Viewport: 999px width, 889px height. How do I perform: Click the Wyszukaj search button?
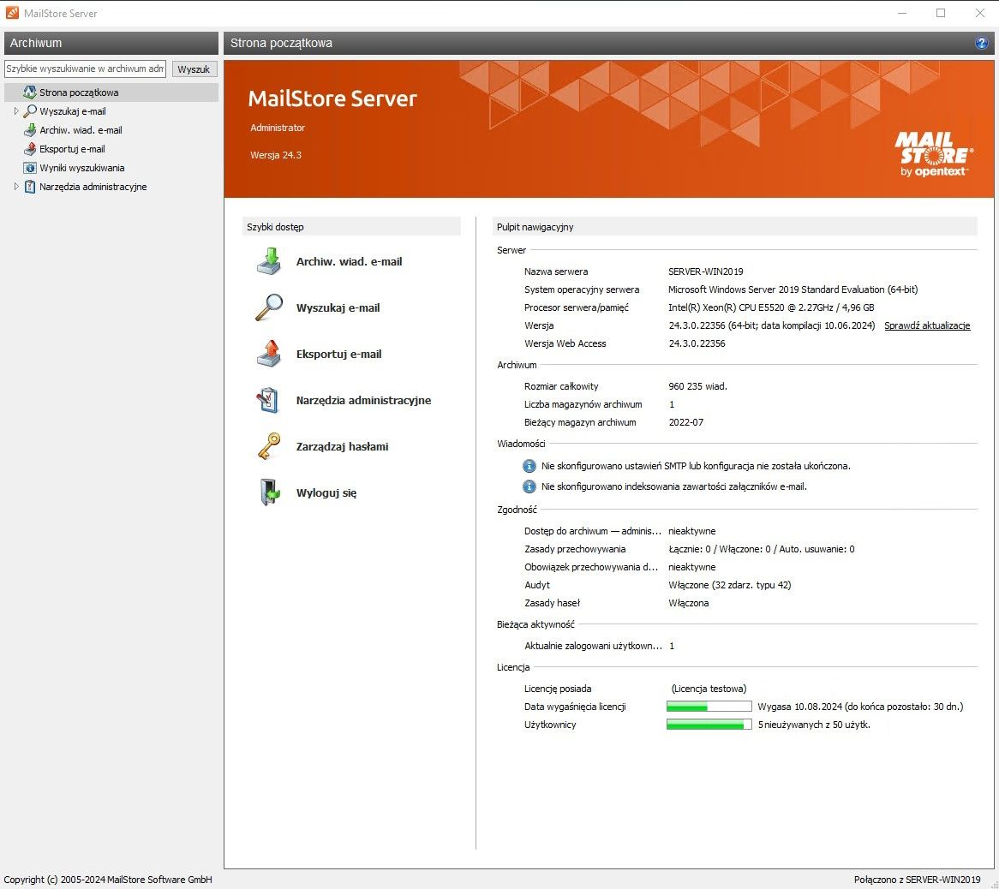tap(194, 69)
